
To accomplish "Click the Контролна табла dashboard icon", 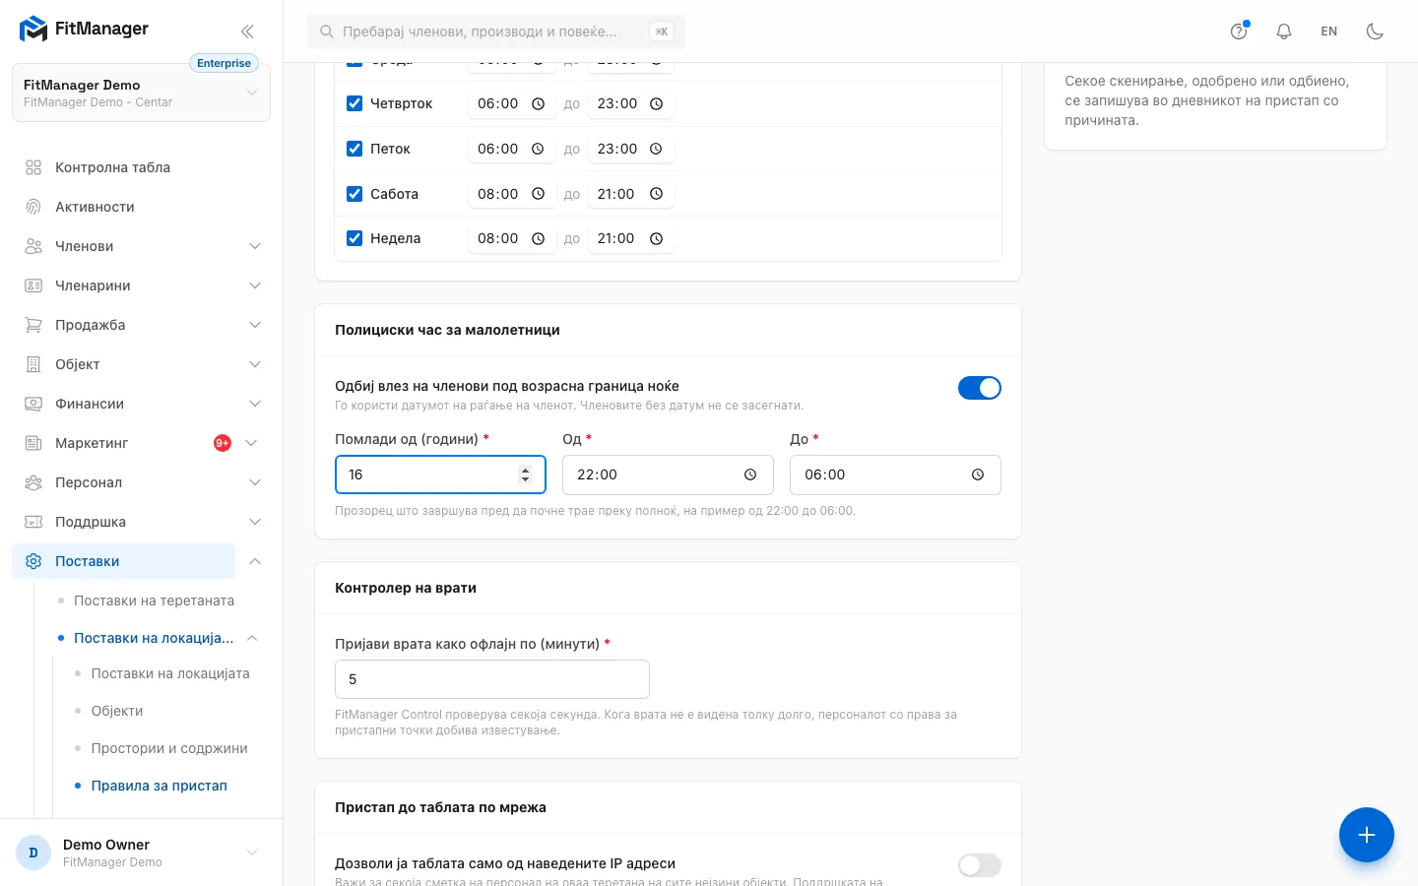I will [x=33, y=167].
